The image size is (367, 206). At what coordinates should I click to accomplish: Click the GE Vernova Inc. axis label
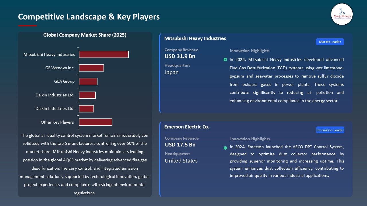click(60, 68)
